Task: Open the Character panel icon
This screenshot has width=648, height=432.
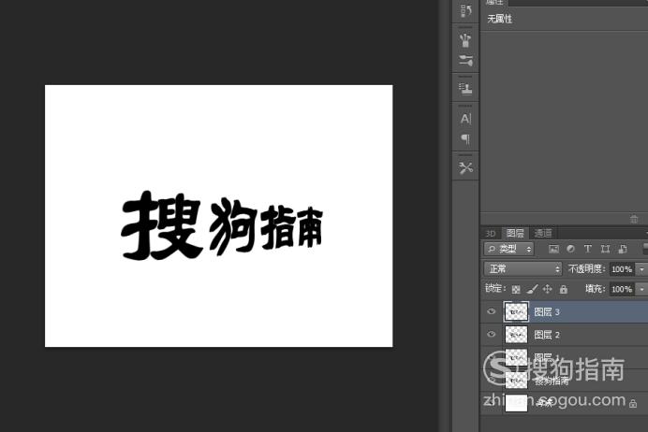Action: point(465,120)
